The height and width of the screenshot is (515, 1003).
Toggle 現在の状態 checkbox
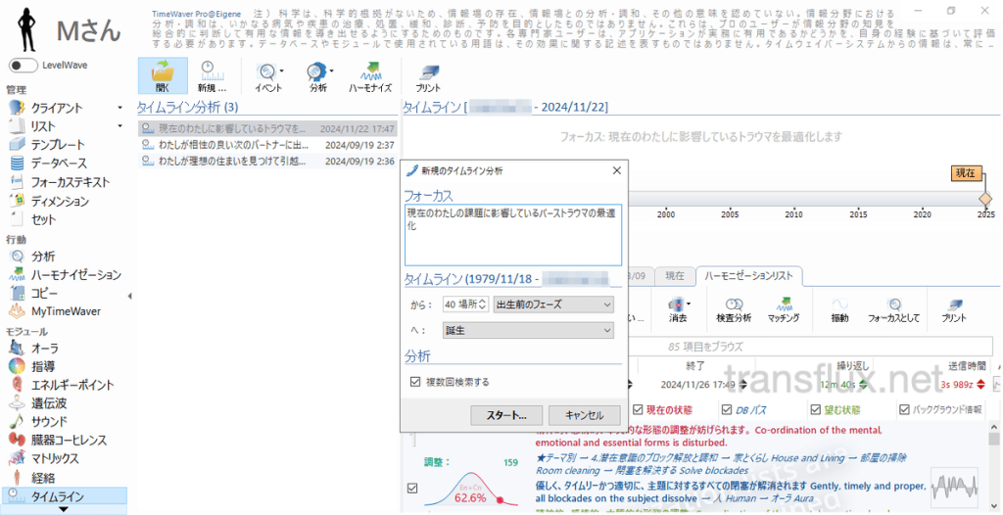pos(638,409)
